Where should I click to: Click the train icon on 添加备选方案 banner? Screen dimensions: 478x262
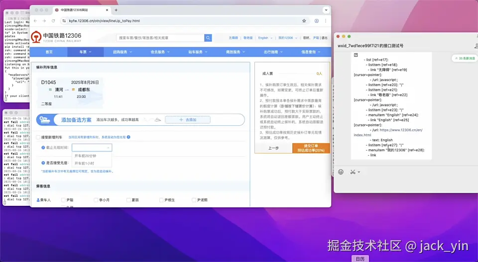45,120
